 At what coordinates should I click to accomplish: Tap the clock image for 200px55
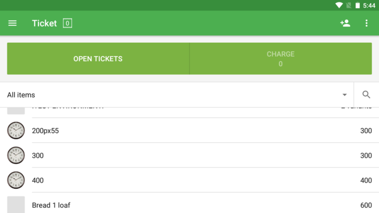[16, 131]
